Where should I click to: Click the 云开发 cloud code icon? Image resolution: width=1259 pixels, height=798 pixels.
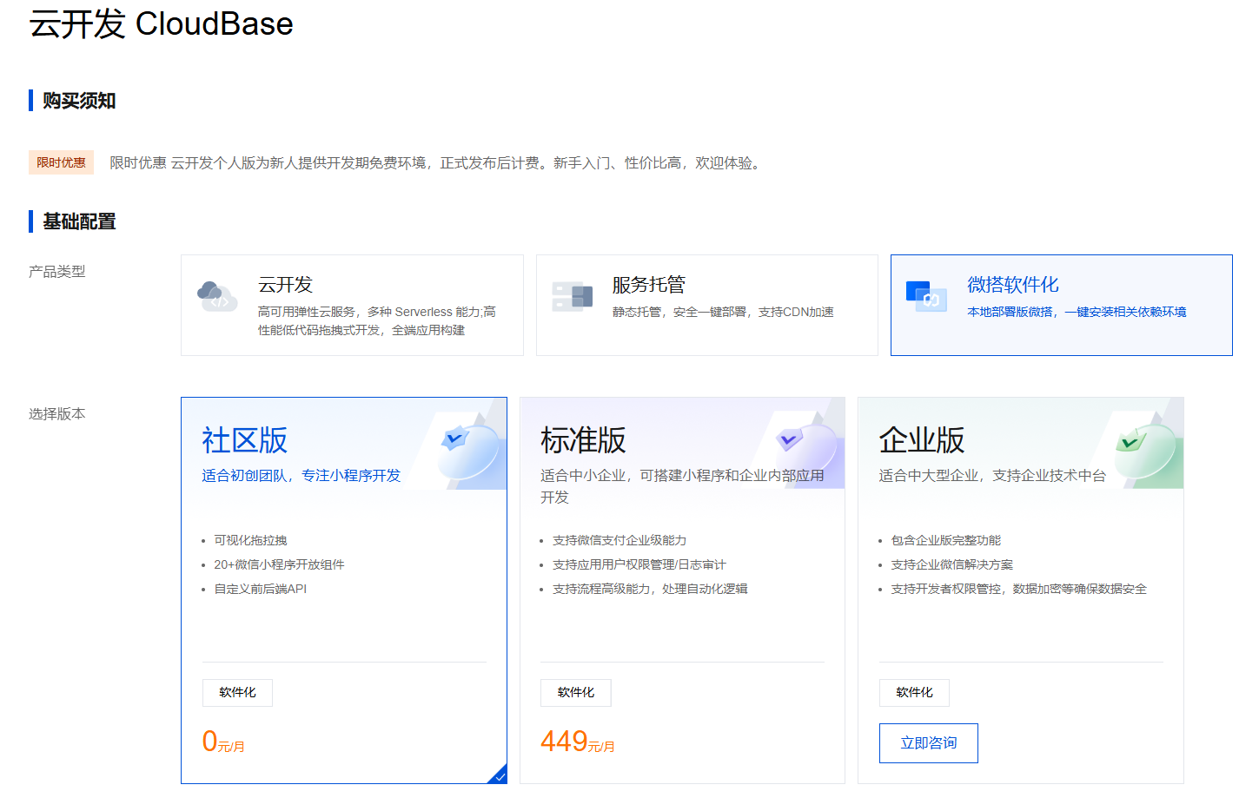pos(217,296)
